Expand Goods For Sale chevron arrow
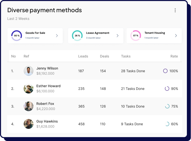Image resolution: width=191 pixels, height=141 pixels. click(x=57, y=36)
